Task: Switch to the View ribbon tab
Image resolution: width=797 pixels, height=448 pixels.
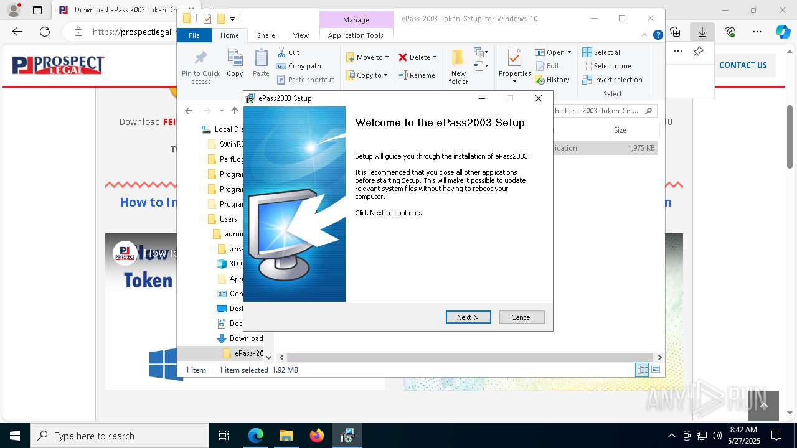Action: coord(301,35)
